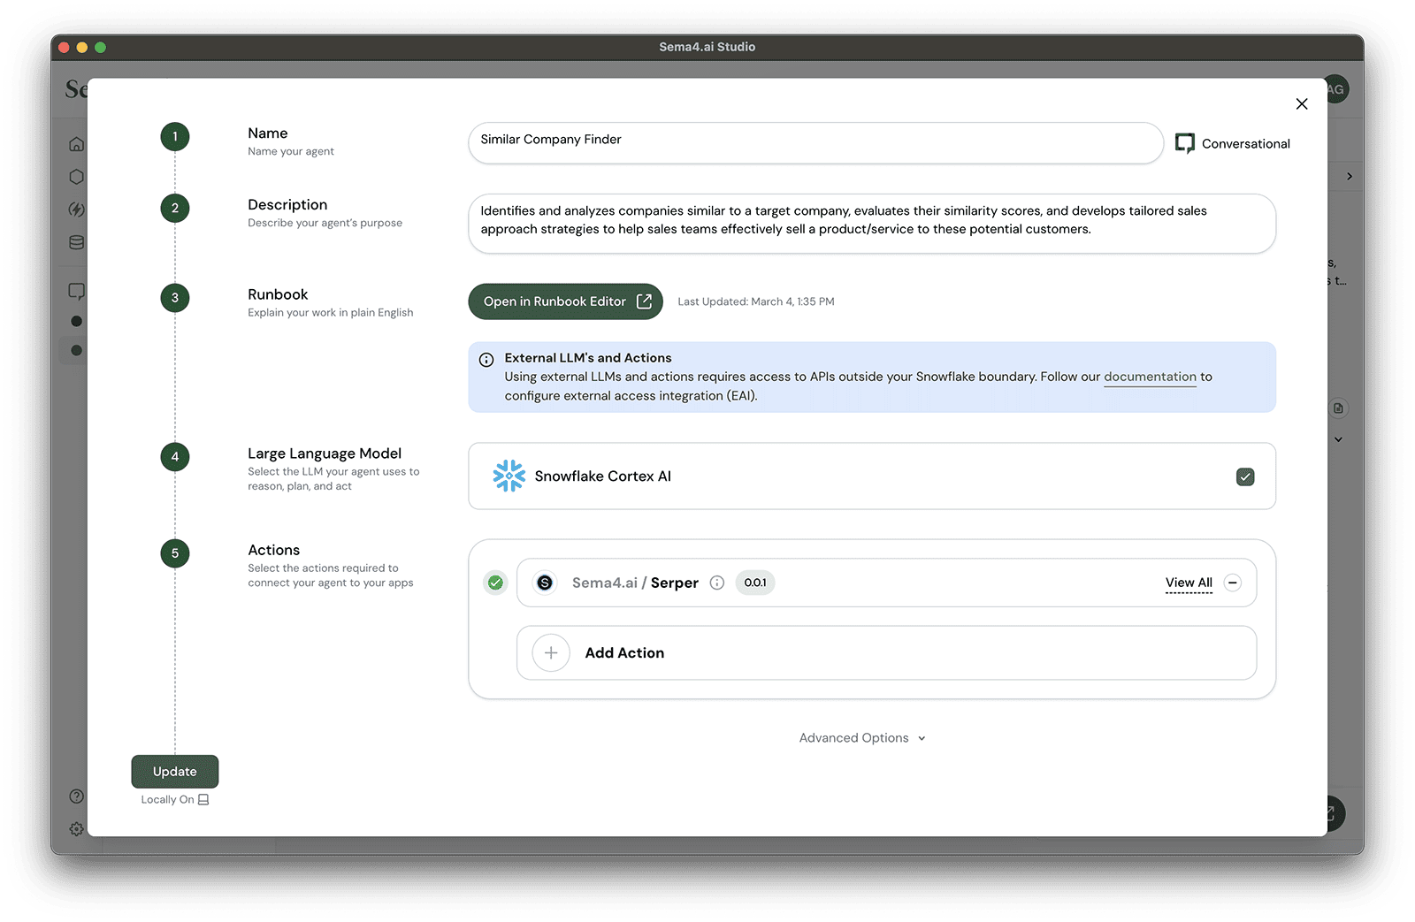
Task: Click the Snowflake Cortex AI logo
Action: click(x=509, y=476)
